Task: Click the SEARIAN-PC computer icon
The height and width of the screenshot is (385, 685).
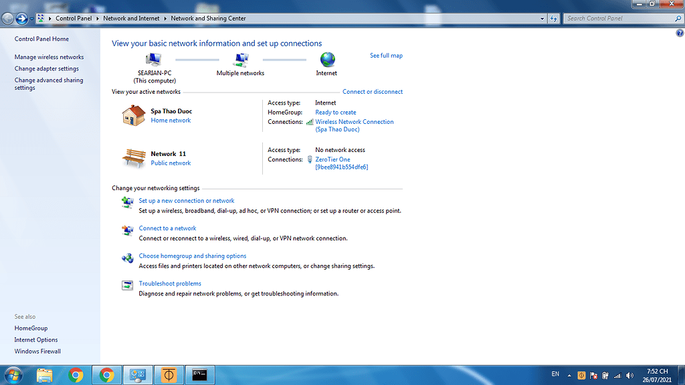Action: pos(154,60)
